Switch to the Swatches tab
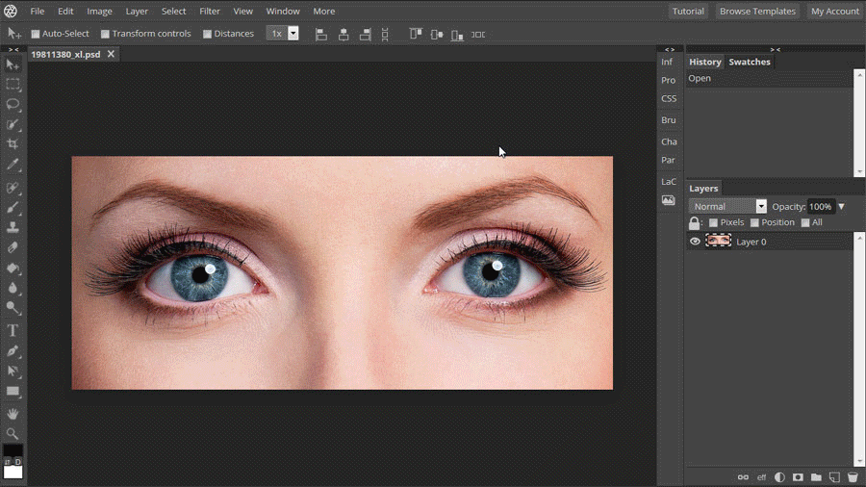The width and height of the screenshot is (866, 487). point(750,62)
